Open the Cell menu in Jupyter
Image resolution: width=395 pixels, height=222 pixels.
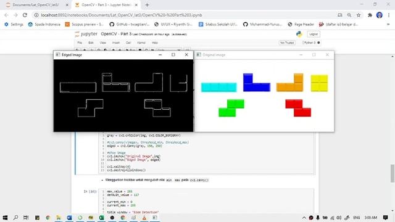(x=128, y=43)
